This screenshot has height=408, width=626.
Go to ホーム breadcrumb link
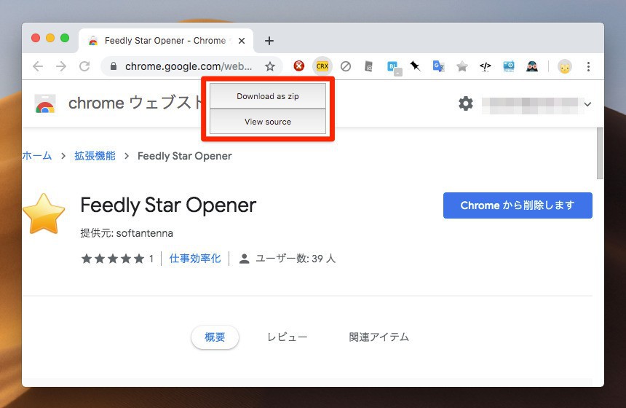[x=37, y=155]
